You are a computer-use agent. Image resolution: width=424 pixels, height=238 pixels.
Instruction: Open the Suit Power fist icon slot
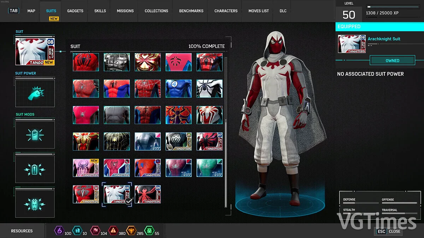[35, 93]
